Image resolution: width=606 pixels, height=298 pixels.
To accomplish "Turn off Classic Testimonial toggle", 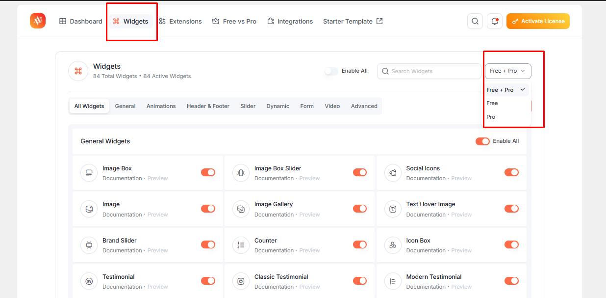I will click(x=360, y=281).
